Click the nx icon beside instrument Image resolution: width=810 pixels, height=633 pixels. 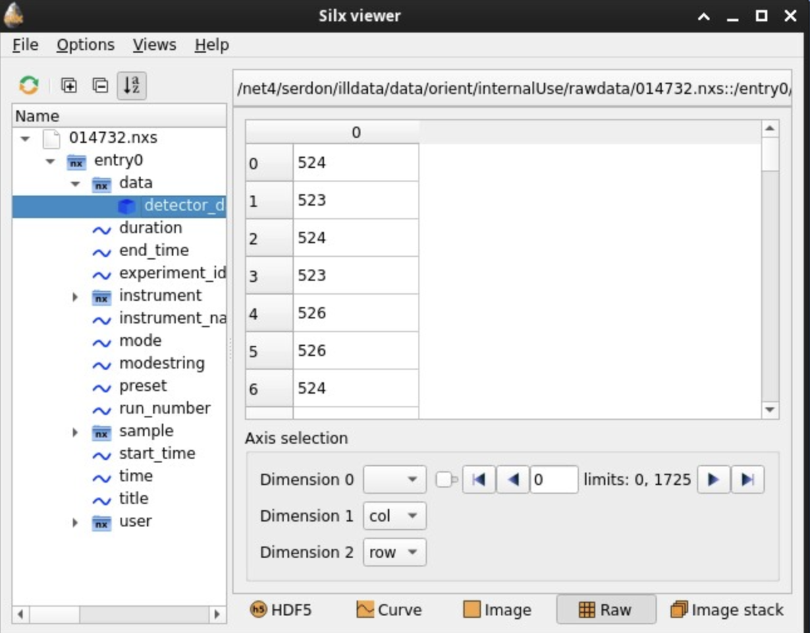click(101, 297)
